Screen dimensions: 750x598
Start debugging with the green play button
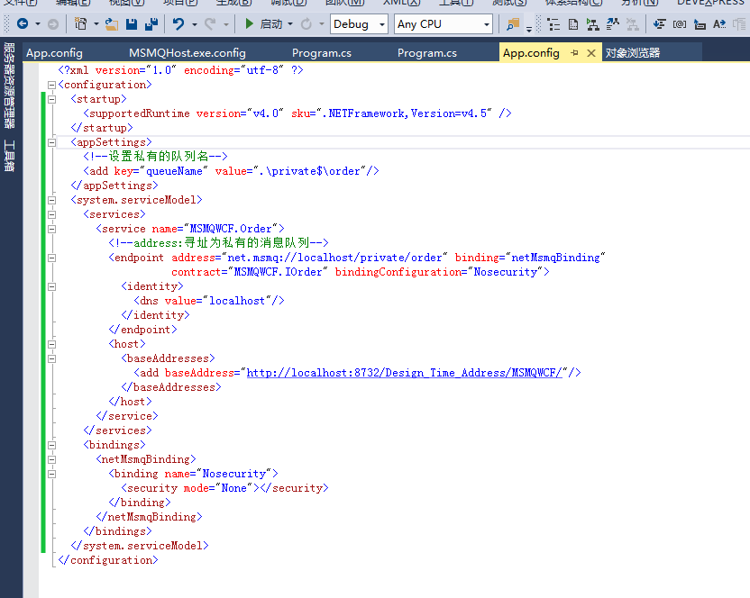click(249, 23)
